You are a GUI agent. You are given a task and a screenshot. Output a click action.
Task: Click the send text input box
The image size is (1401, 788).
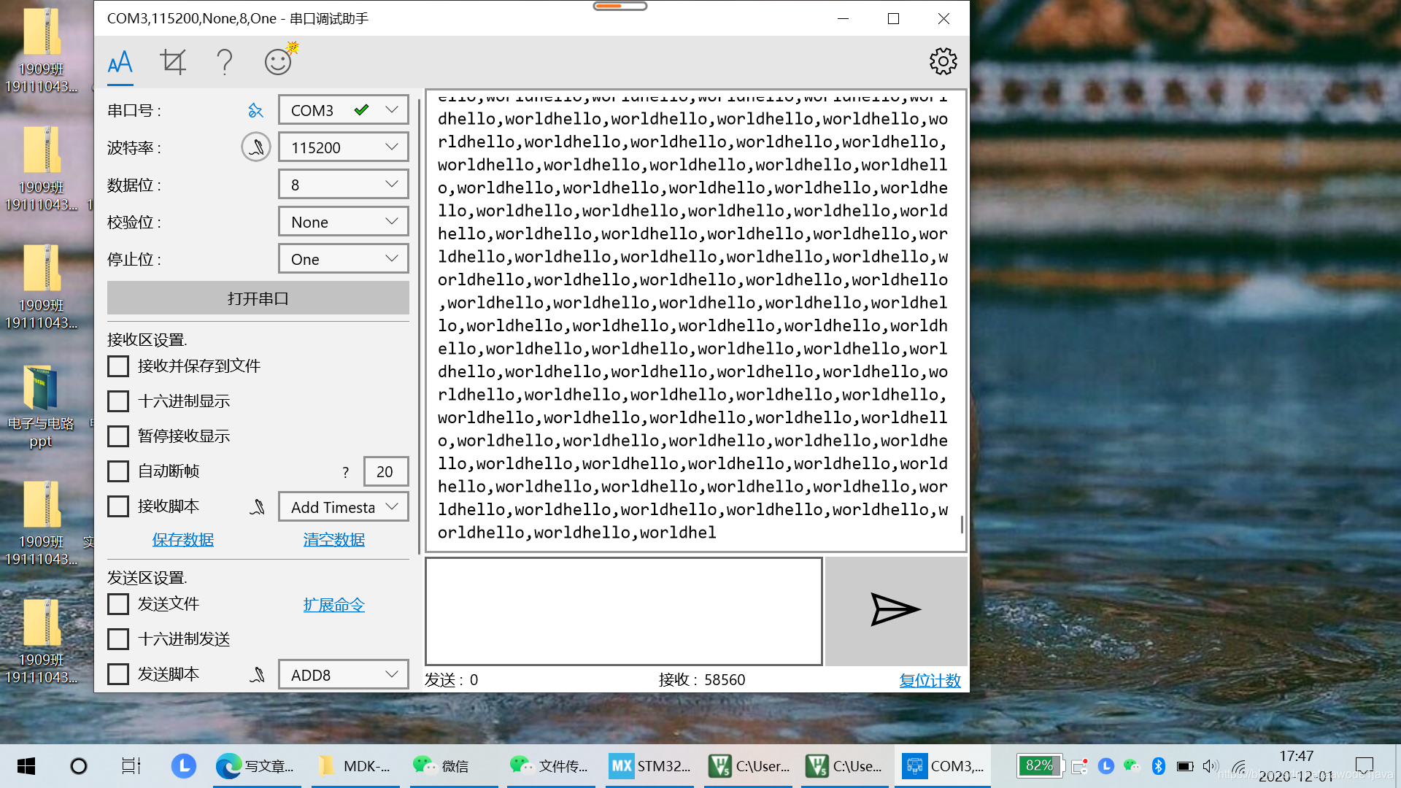pyautogui.click(x=624, y=611)
